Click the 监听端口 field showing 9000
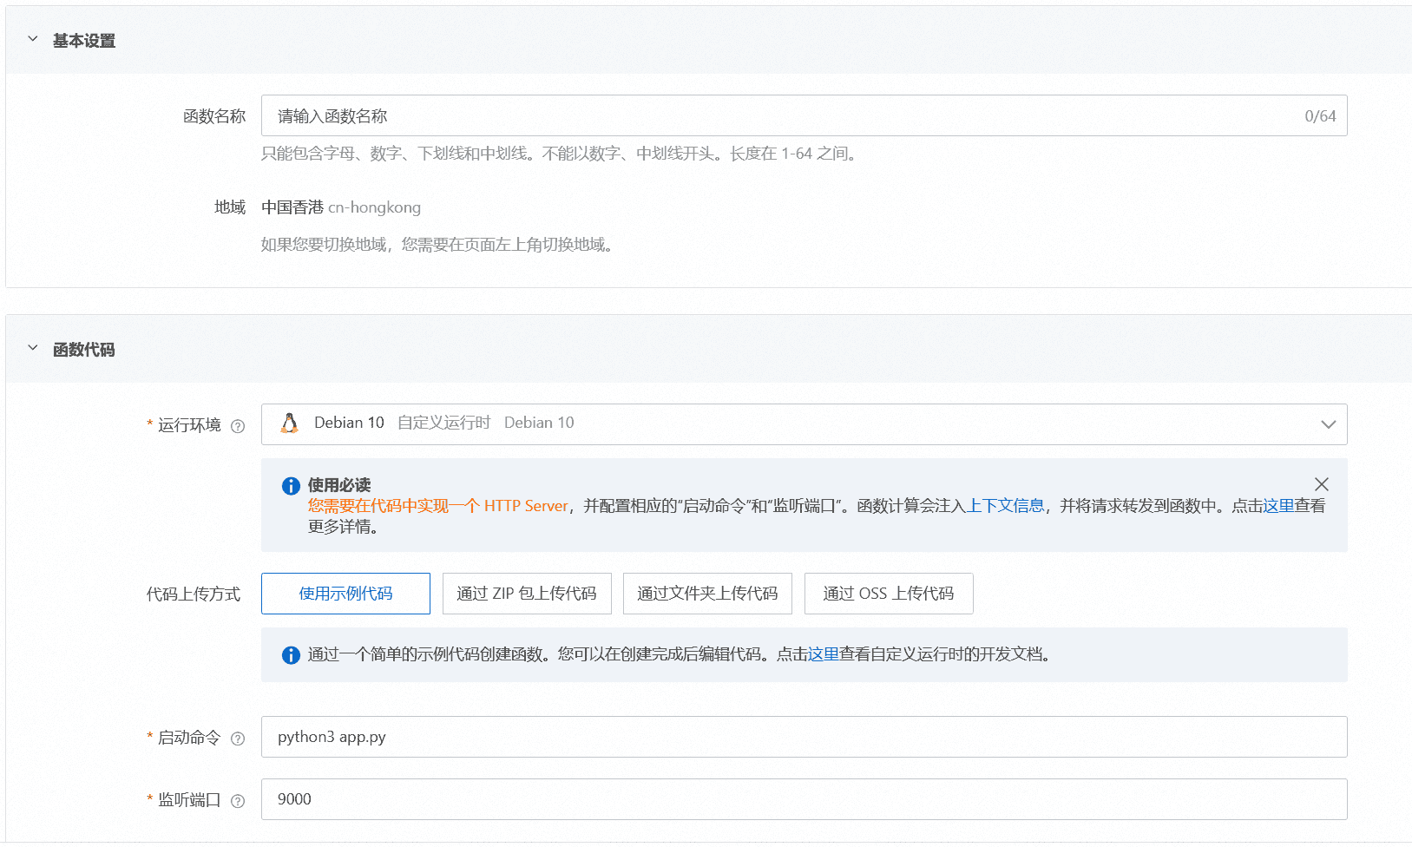 click(804, 799)
